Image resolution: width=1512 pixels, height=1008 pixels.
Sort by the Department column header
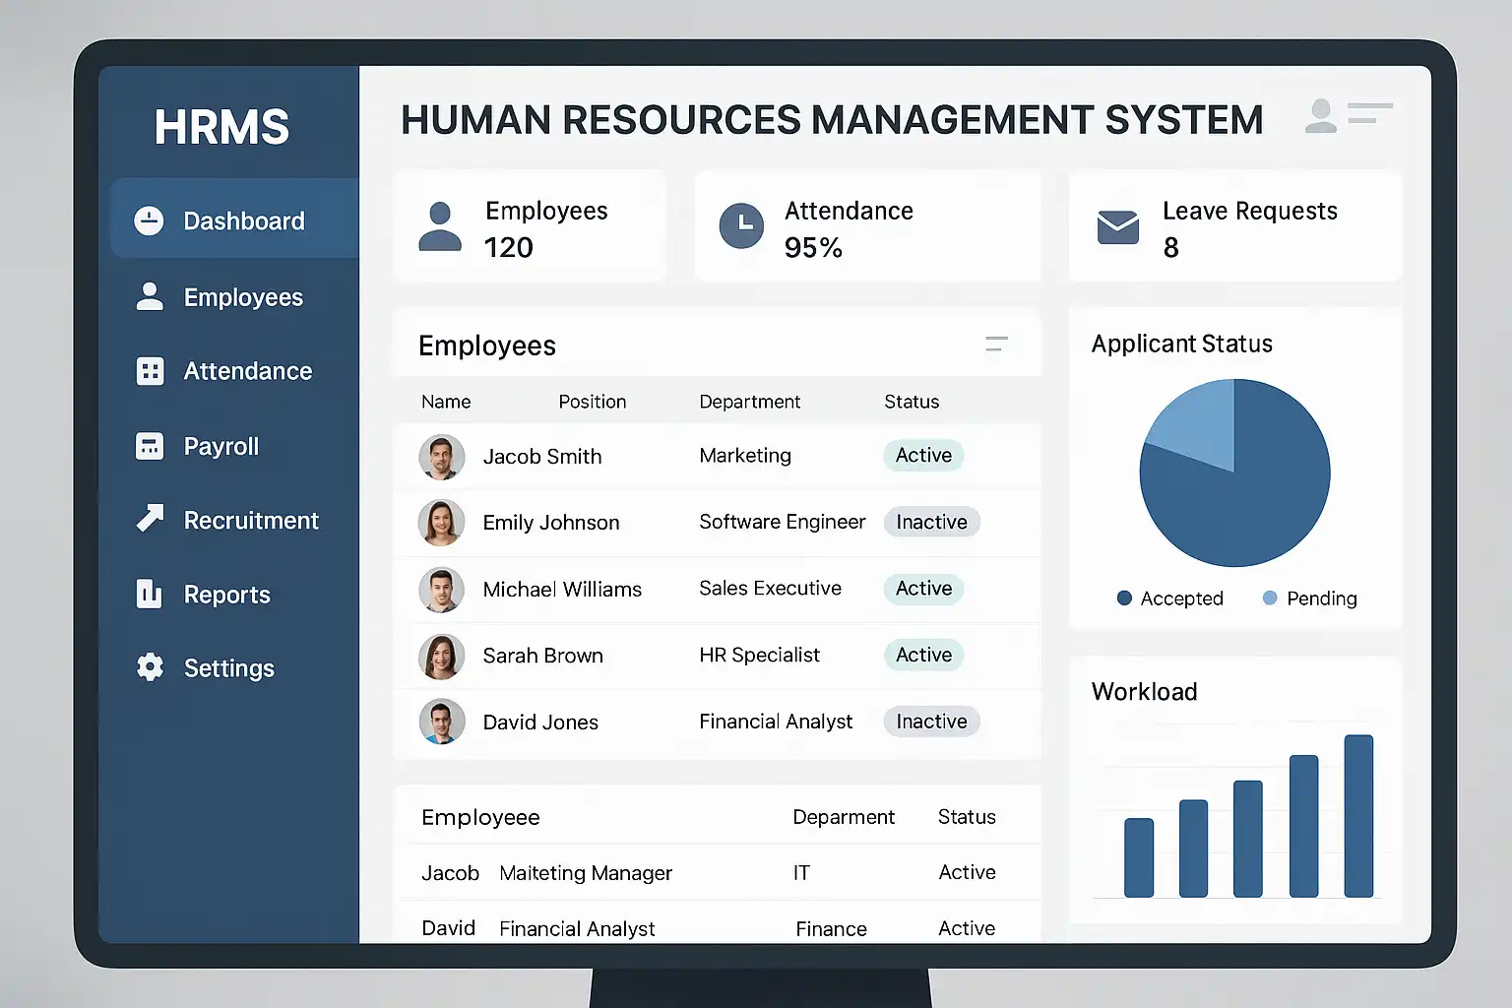[749, 402]
